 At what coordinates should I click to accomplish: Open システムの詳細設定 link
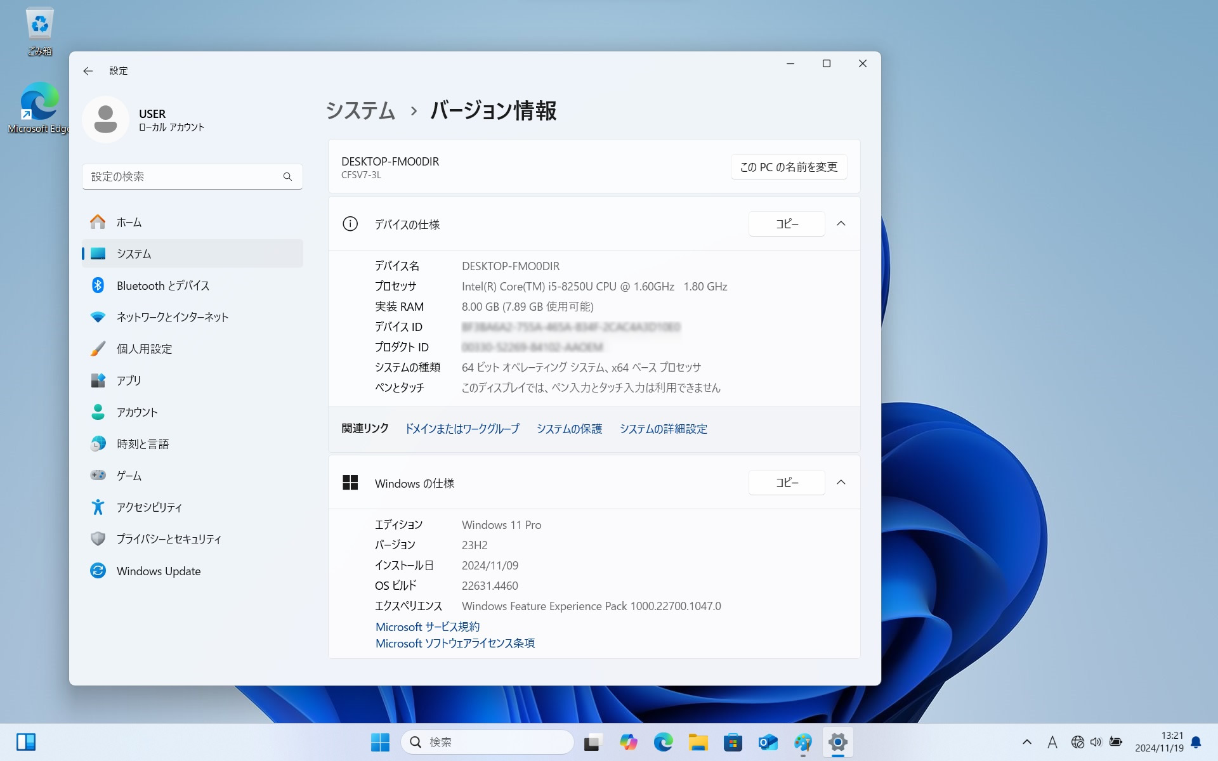663,429
